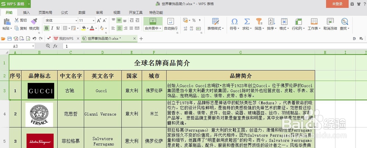Click the Unfreeze Panes (取消冻结) button
Viewport: 367px width, 148px height.
pyautogui.click(x=330, y=24)
